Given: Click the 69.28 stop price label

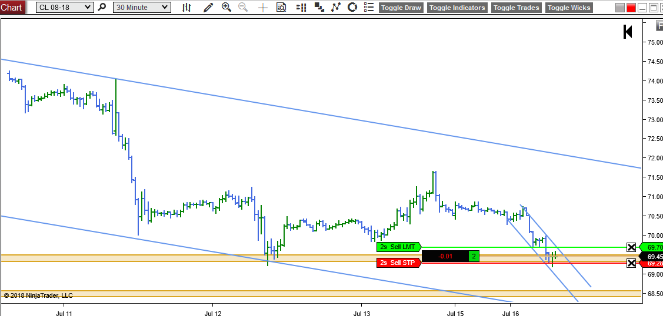Looking at the screenshot, I should (x=652, y=264).
